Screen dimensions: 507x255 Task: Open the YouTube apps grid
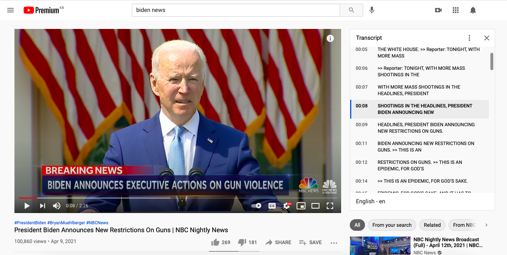click(456, 10)
